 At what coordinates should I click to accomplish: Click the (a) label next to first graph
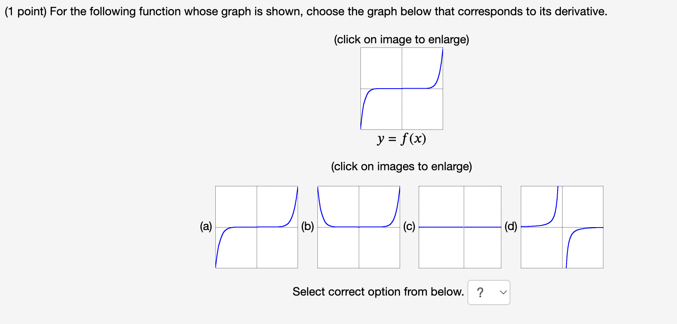(205, 227)
